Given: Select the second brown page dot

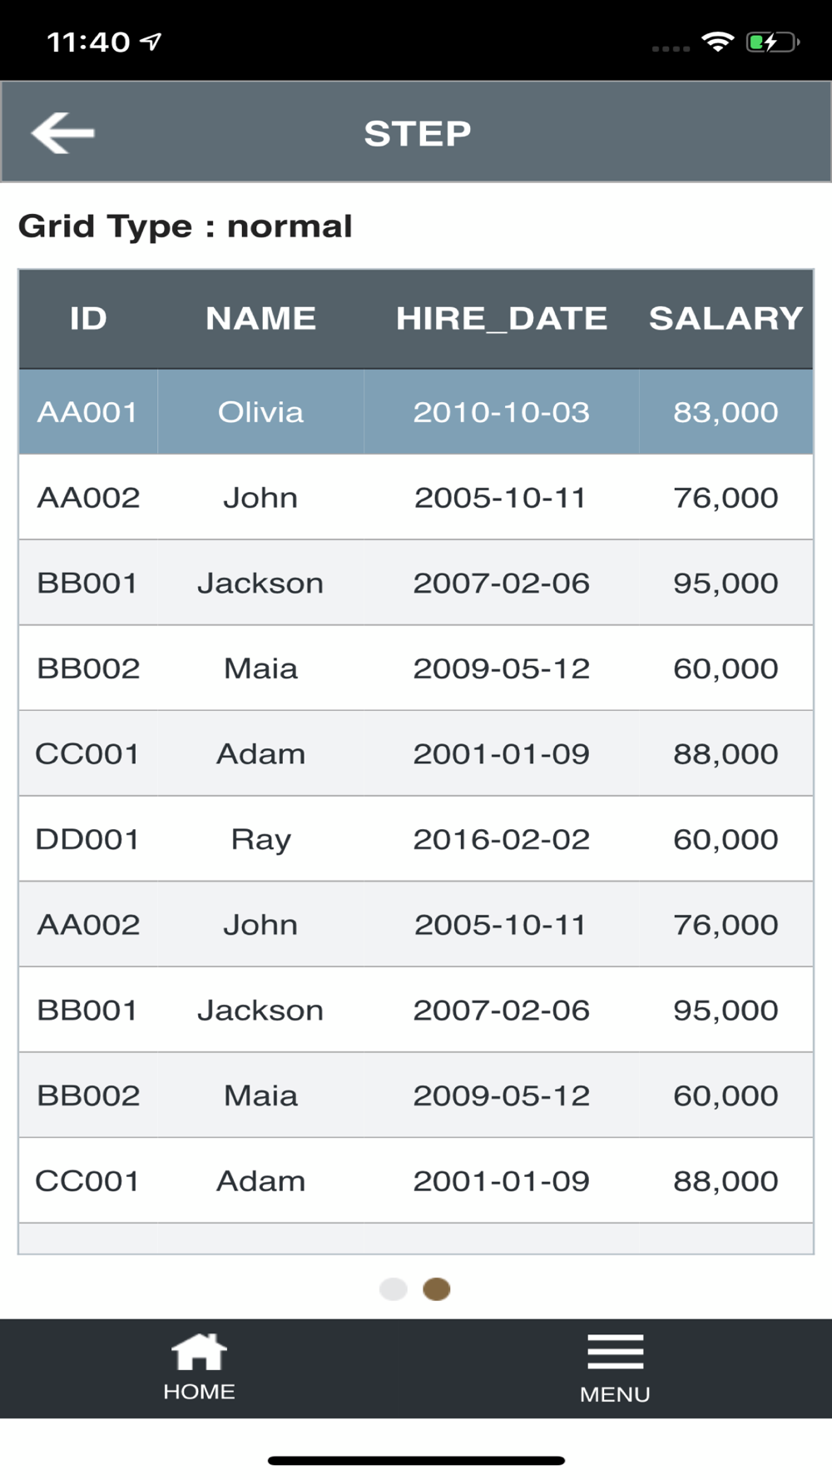Looking at the screenshot, I should pos(437,1289).
